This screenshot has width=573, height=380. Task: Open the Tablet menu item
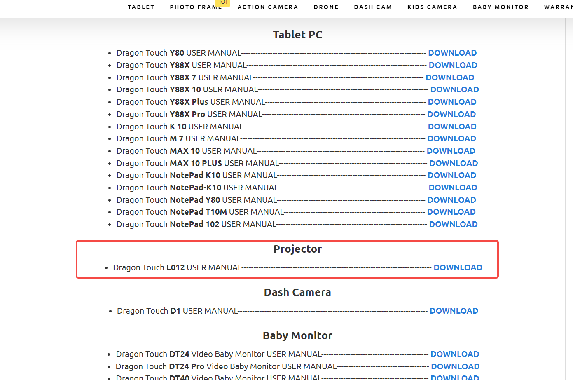click(x=141, y=7)
